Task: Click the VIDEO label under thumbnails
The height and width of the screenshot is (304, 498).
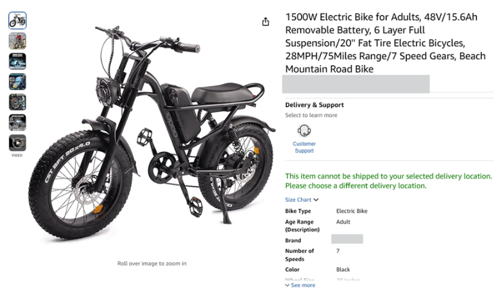Action: point(17,155)
